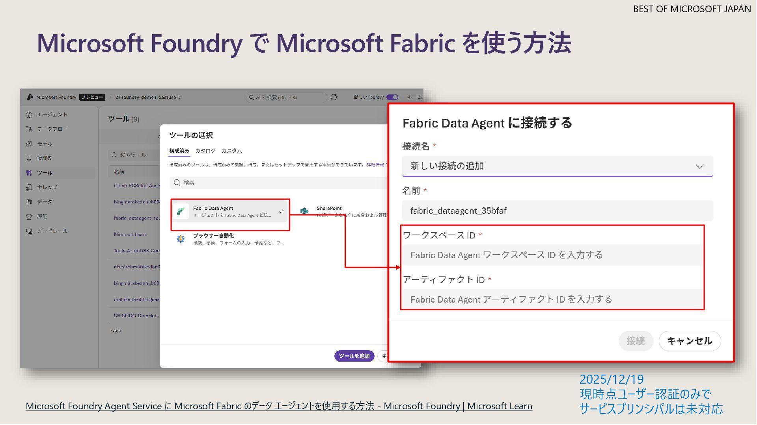Click the モデル sidebar icon
The width and height of the screenshot is (757, 425).
pyautogui.click(x=29, y=144)
